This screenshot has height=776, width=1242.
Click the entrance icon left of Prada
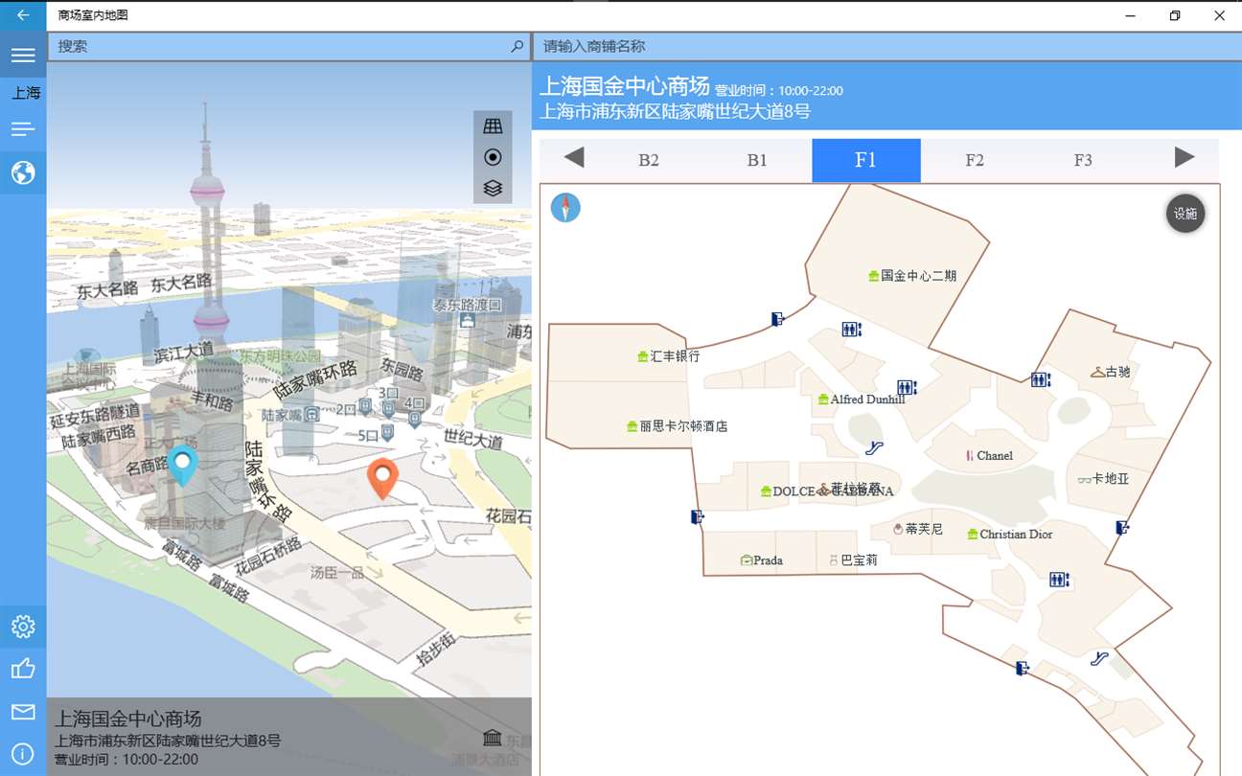pos(698,517)
